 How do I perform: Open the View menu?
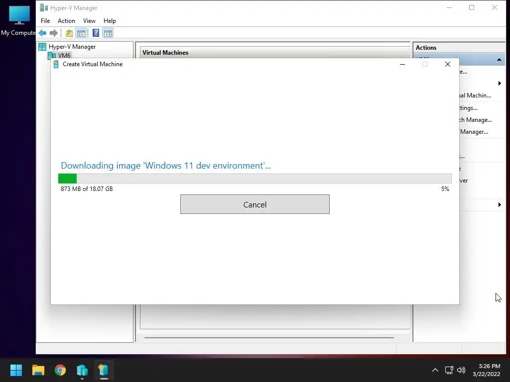click(x=89, y=21)
